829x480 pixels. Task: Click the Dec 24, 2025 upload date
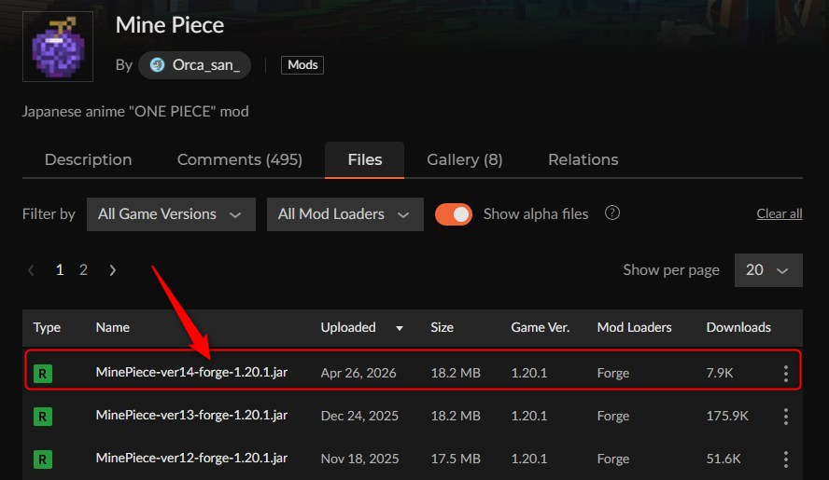pos(359,416)
